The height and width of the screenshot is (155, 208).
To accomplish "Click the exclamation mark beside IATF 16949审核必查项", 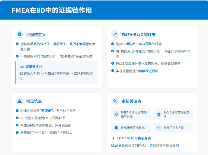I will [x=113, y=138].
